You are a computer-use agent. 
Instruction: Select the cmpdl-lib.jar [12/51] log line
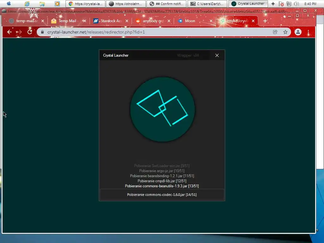coord(162,181)
